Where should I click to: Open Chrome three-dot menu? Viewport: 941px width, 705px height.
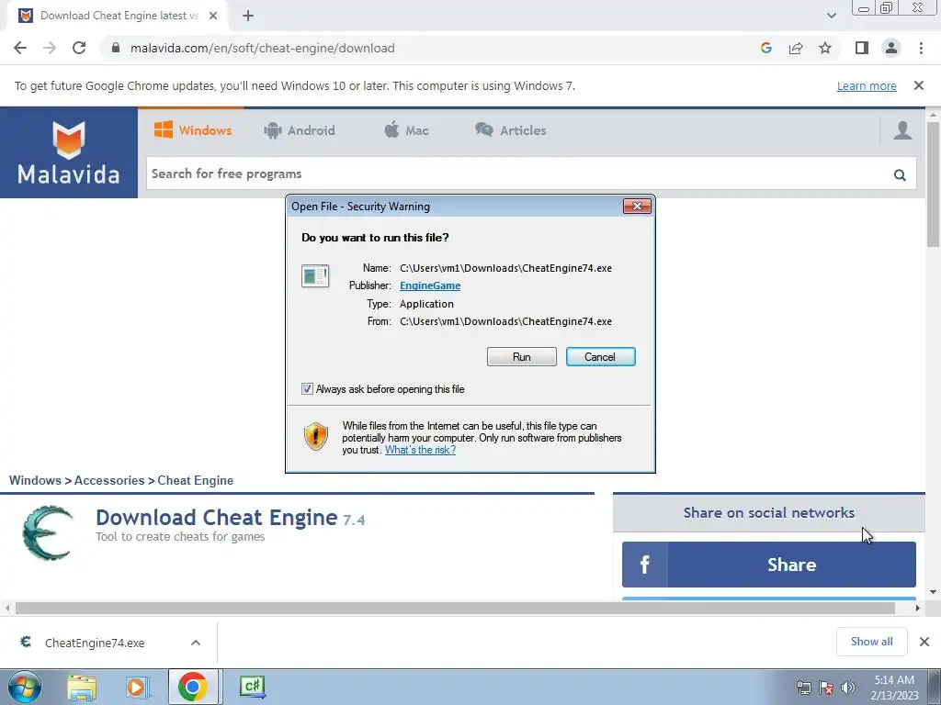pos(921,48)
